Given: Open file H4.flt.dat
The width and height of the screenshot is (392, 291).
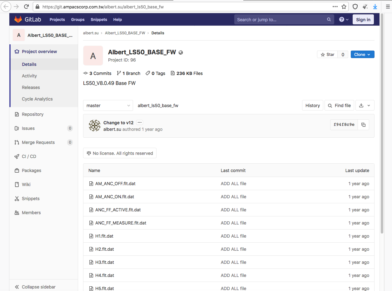Looking at the screenshot, I should pyautogui.click(x=105, y=275).
